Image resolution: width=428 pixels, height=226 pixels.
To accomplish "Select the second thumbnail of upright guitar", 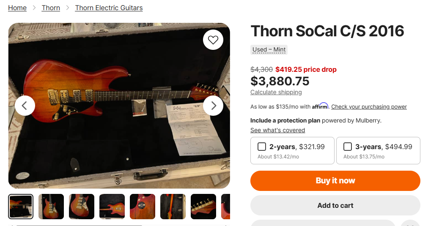I will (x=51, y=207).
